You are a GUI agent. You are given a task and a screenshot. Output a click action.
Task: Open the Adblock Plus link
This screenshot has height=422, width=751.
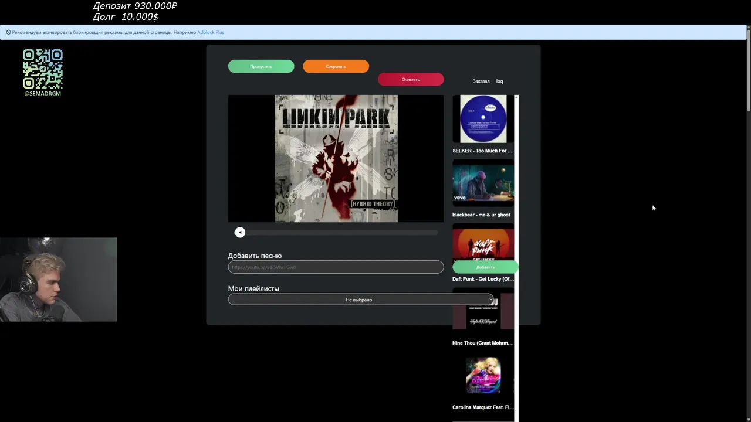(x=211, y=32)
